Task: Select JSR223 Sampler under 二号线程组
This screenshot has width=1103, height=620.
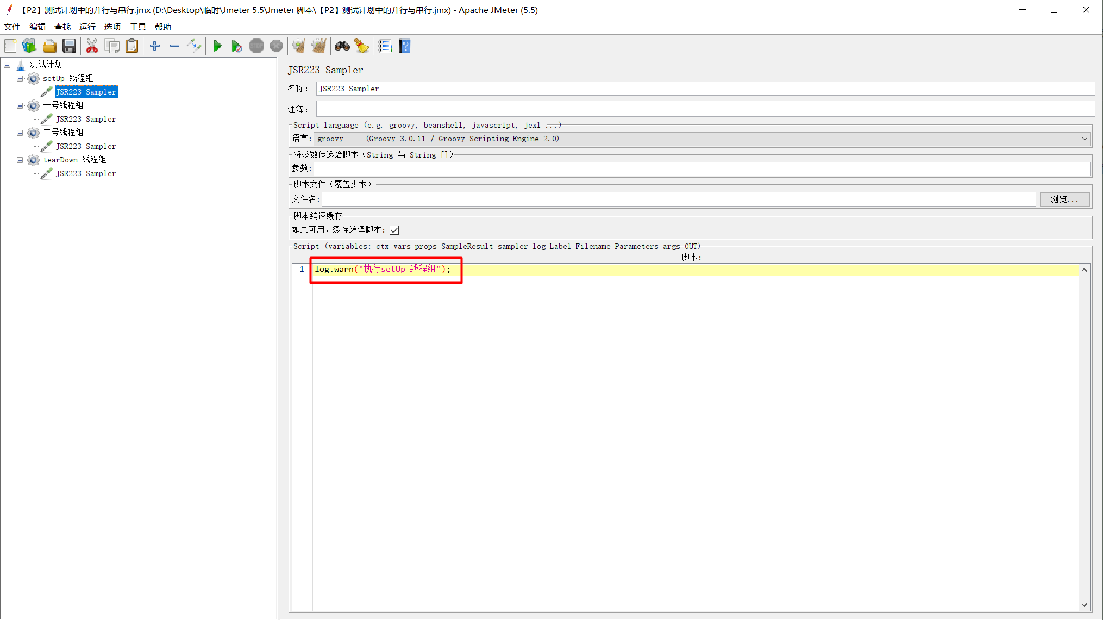Action: (x=86, y=146)
